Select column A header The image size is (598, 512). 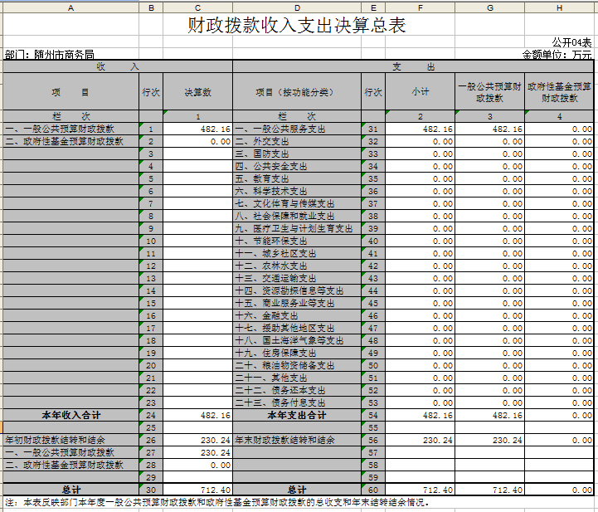pyautogui.click(x=70, y=7)
